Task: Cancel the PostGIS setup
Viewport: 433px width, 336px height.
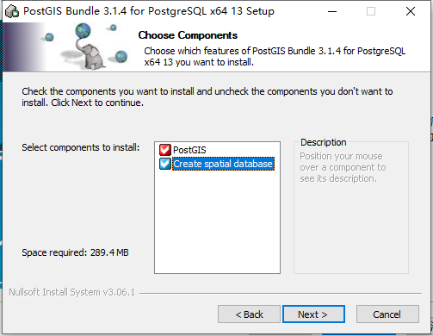Action: (387, 314)
